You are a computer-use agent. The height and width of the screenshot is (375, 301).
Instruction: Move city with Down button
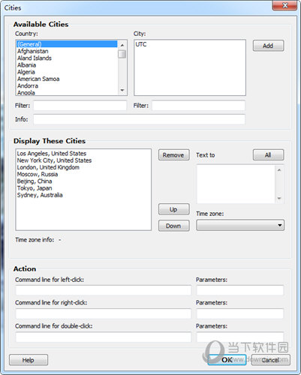tap(174, 226)
